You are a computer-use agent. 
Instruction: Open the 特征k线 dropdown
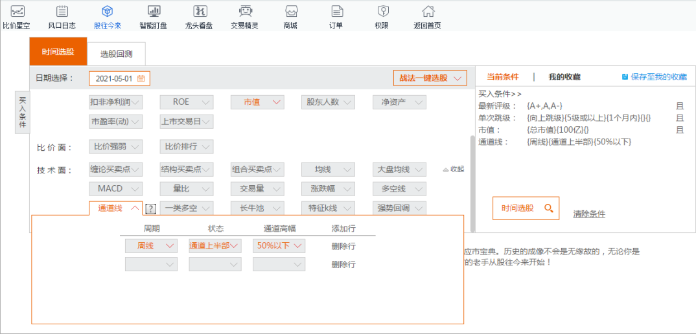pyautogui.click(x=328, y=208)
